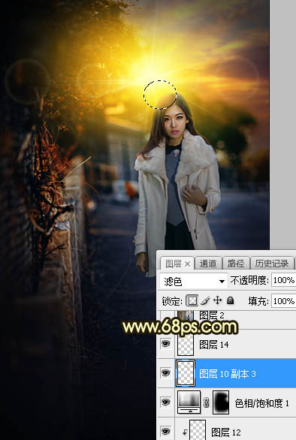Hide layer 图层 10 副本 3 via eye

click(166, 373)
